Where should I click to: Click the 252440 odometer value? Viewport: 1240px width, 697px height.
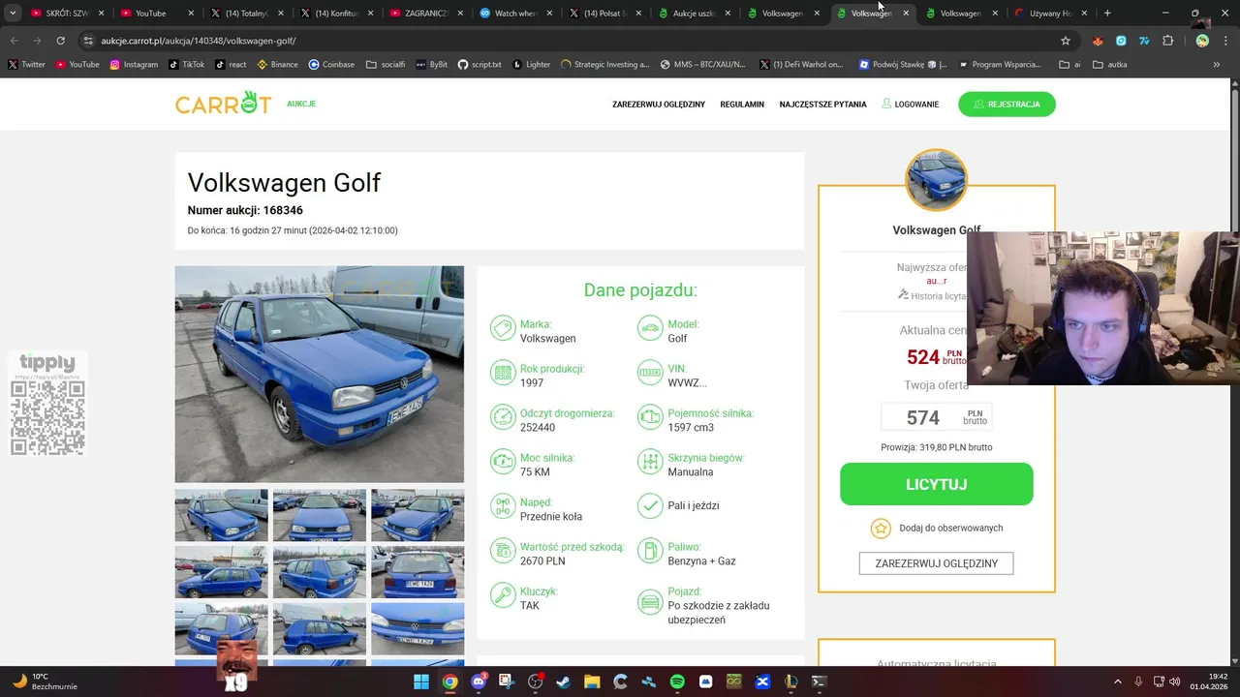click(538, 427)
